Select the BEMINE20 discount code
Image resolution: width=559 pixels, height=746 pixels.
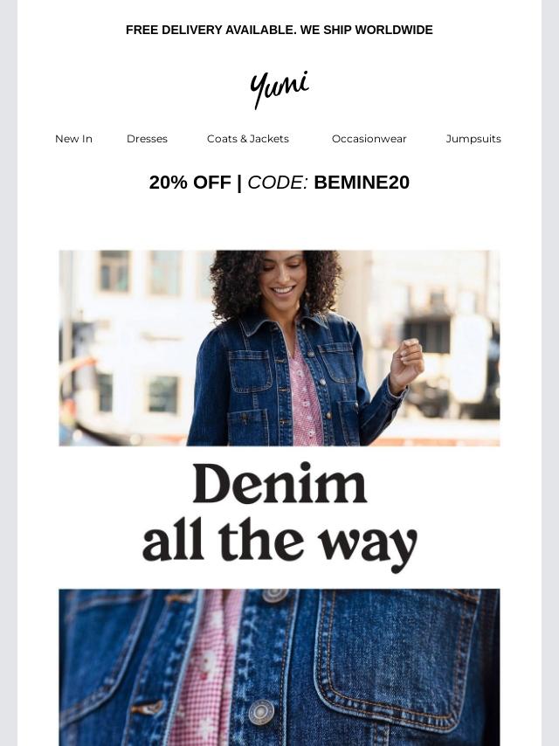362,183
